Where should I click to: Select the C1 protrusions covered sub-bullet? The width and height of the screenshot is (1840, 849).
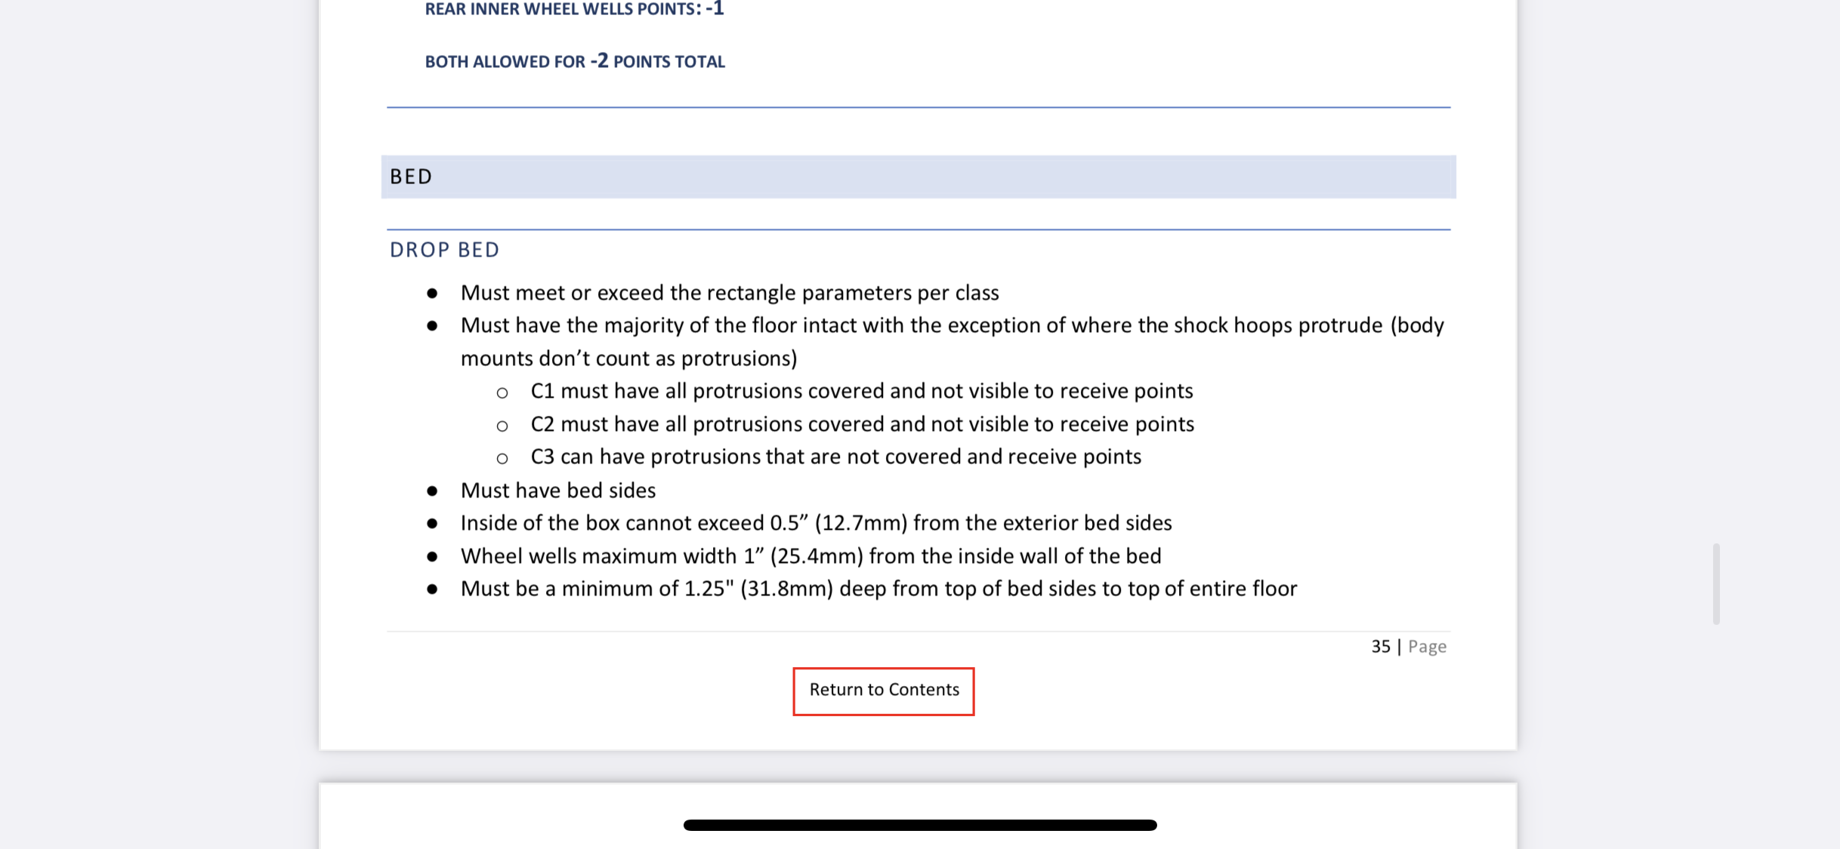(862, 391)
